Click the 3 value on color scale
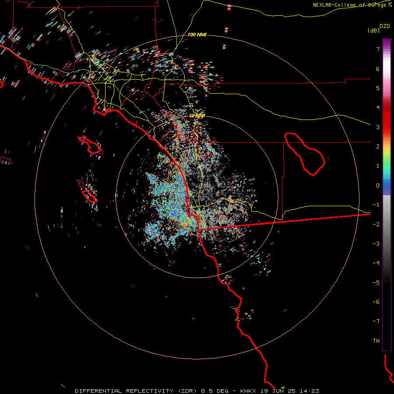 coord(378,127)
